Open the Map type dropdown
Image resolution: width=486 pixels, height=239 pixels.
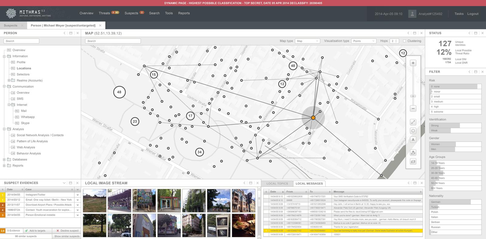click(307, 41)
